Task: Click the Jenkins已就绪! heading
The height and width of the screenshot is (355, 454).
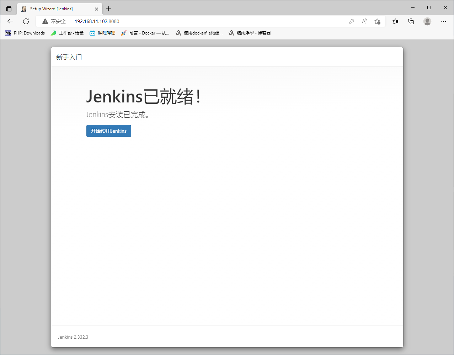Action: tap(144, 96)
